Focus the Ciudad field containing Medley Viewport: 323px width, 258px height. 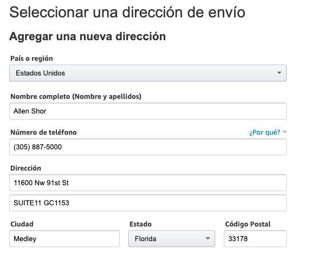[64, 239]
